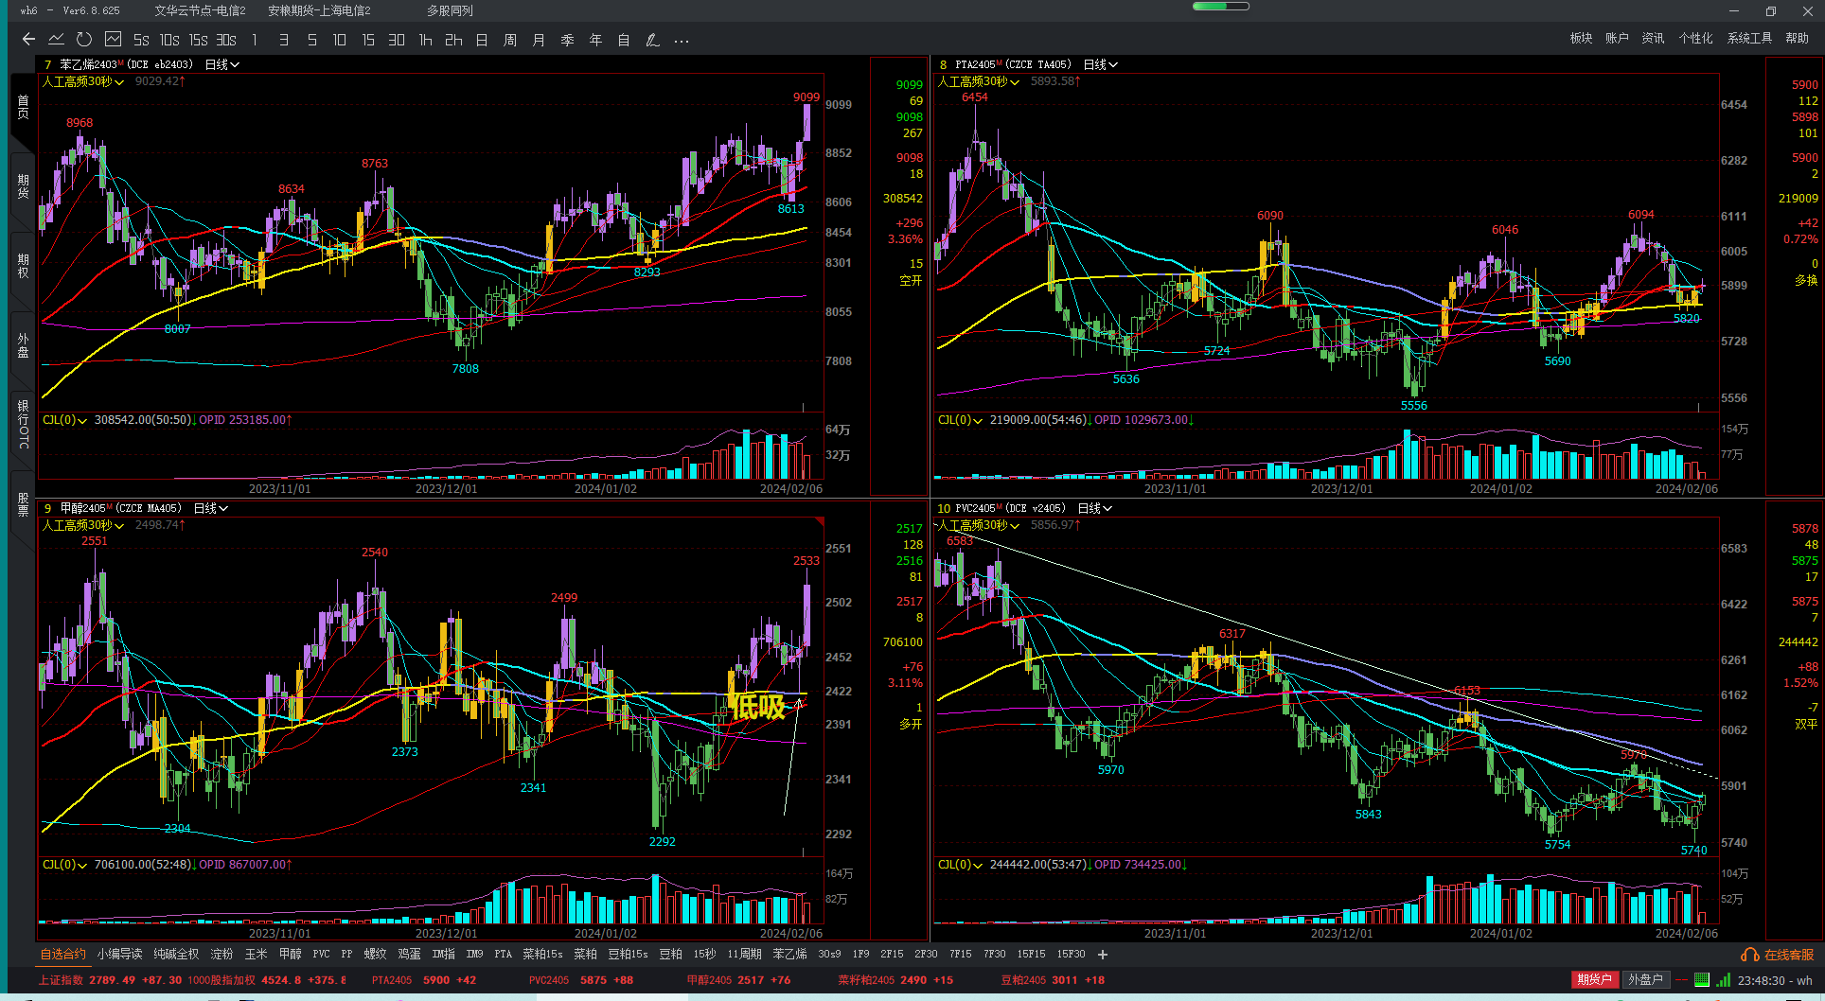Image resolution: width=1825 pixels, height=1001 pixels.
Task: Select the 30-minute period
Action: (397, 40)
